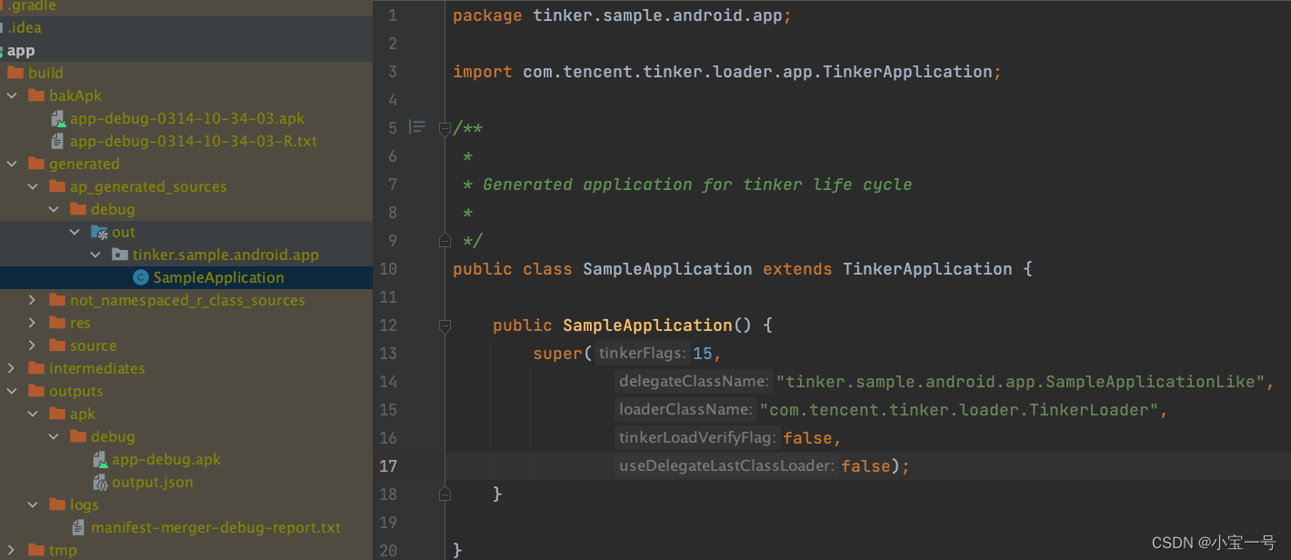Click the loaderClassName parameter hint
The width and height of the screenshot is (1291, 560).
click(686, 410)
